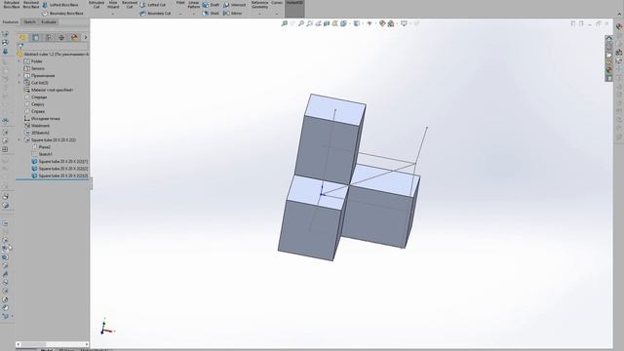
Task: Toggle the Instant3D button
Action: point(294,8)
